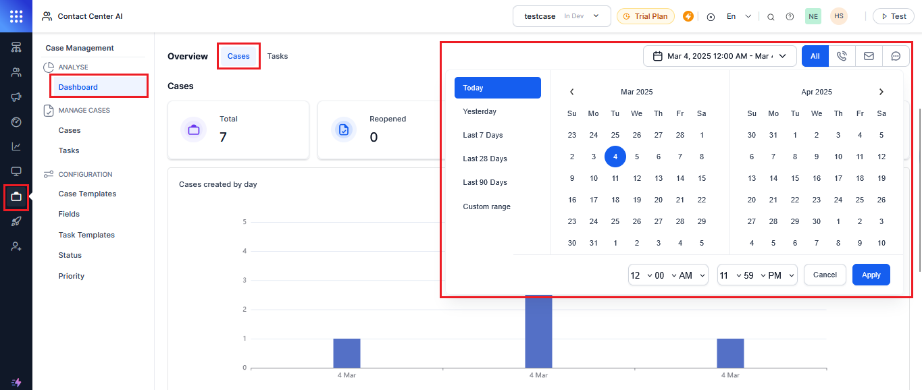Viewport: 922px width, 390px height.
Task: Click the help question mark icon
Action: point(790,17)
